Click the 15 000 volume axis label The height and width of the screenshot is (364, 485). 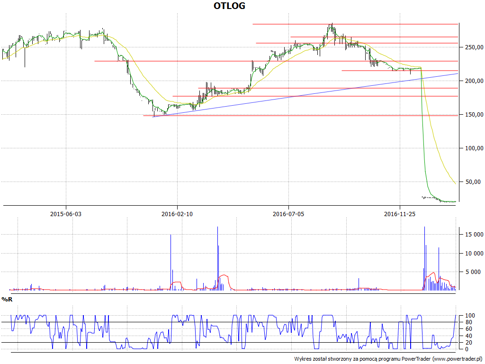click(x=474, y=235)
